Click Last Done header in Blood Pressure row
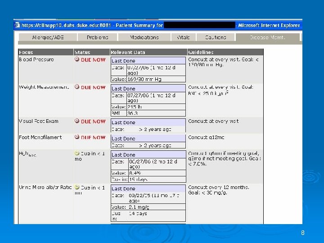Image resolution: width=324 pixels, height=243 pixels. click(148, 61)
